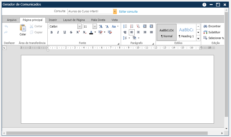
Task: Click the Editar consulta link
Action: pos(128,12)
